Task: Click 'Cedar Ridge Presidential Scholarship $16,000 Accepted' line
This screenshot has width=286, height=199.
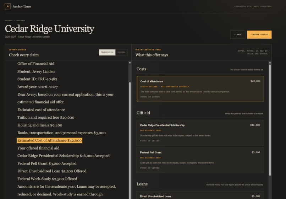Action: (64, 156)
